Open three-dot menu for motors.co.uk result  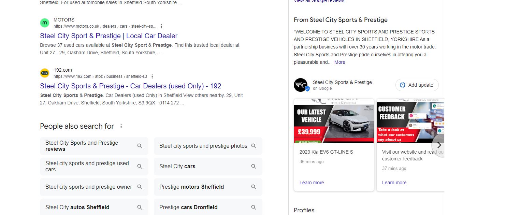(x=161, y=26)
